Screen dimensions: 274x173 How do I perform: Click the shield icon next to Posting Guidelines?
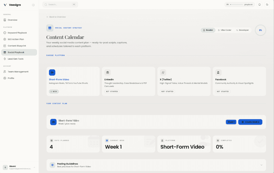point(52,165)
